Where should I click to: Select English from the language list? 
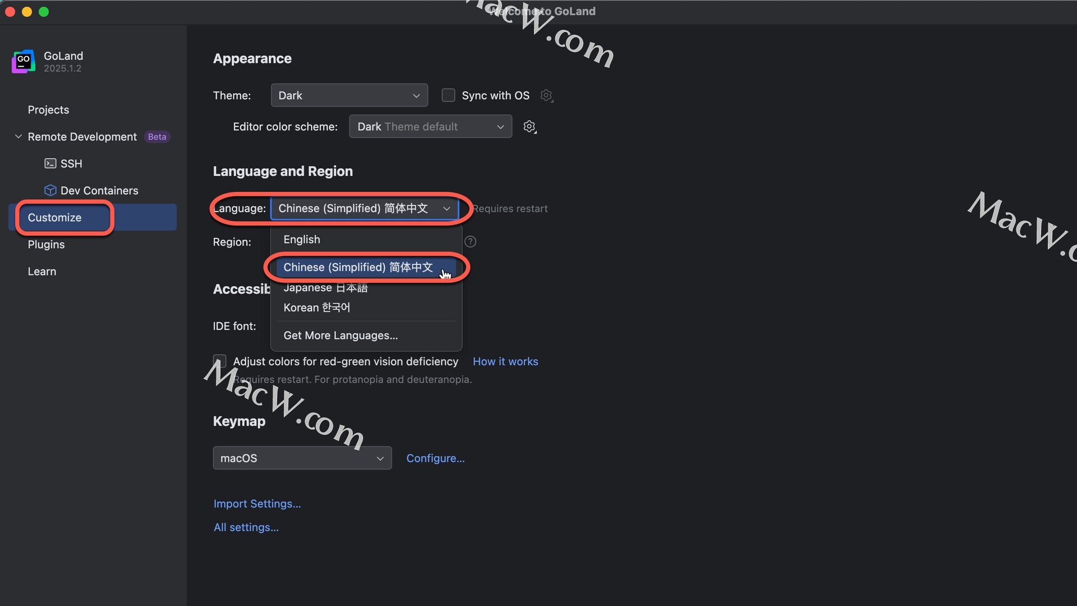366,240
